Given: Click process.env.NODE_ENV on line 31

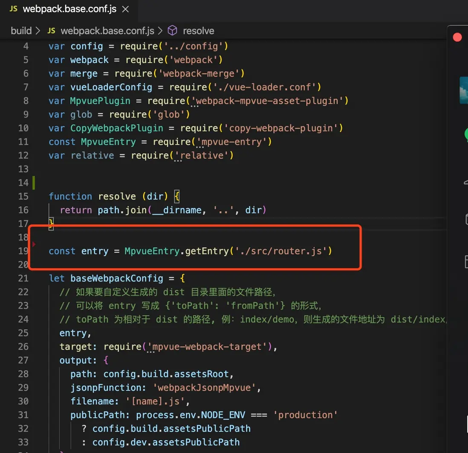Looking at the screenshot, I should point(191,415).
